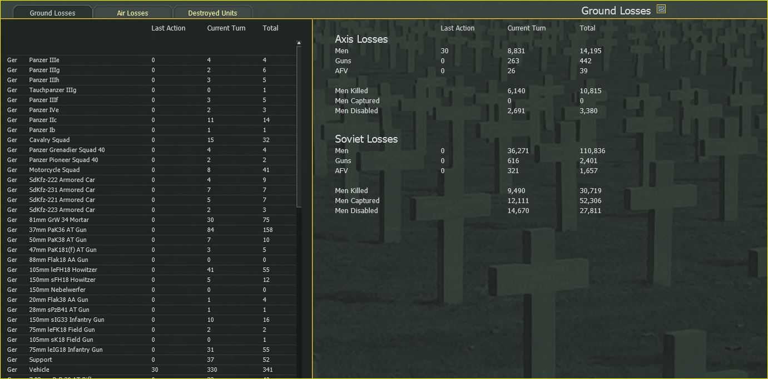Select Panzer Pioneer Squad 40 row
768x379 pixels.
150,160
